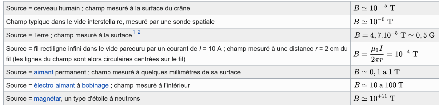Click the aimant permanent row description
443x112 pixels.
[x=123, y=73]
